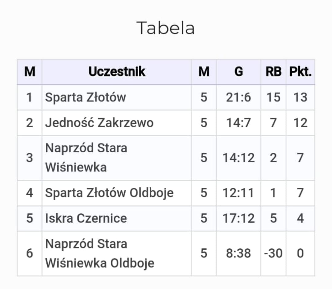This screenshot has height=289, width=332.
Task: Click position number 6 cell
Action: point(30,253)
